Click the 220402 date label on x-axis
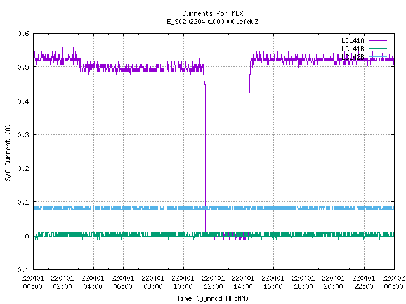 pyautogui.click(x=393, y=278)
